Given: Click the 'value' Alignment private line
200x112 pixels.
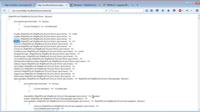Looking at the screenshot, I should [x=66, y=106].
